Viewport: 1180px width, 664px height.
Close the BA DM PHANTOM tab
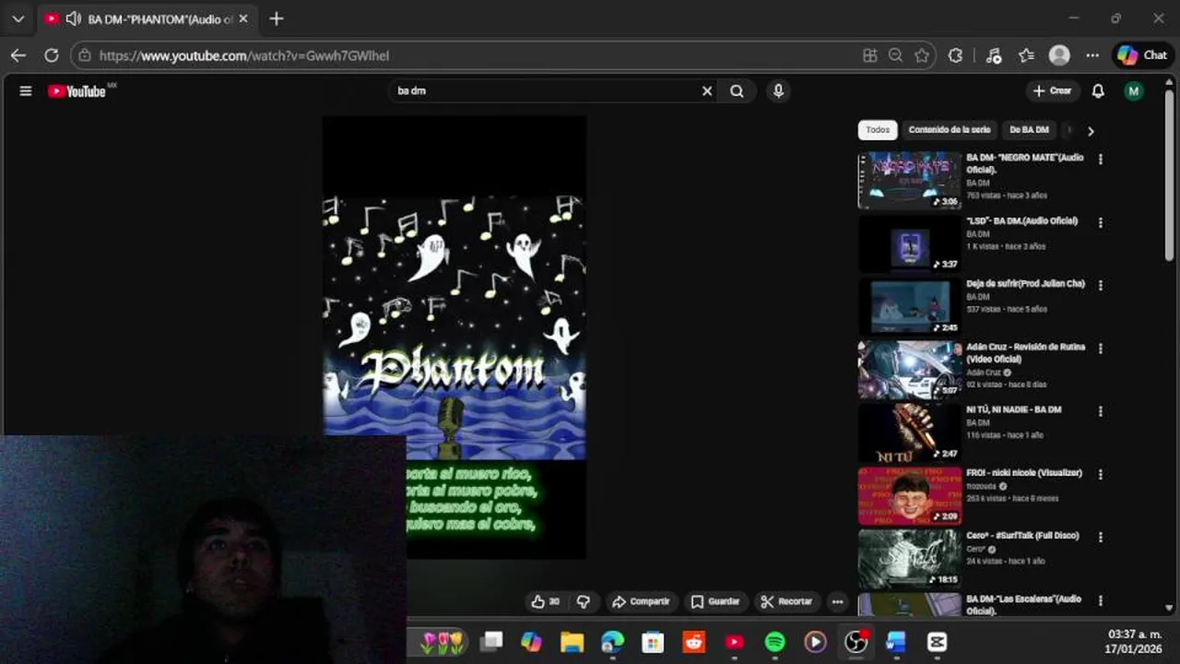click(x=243, y=18)
